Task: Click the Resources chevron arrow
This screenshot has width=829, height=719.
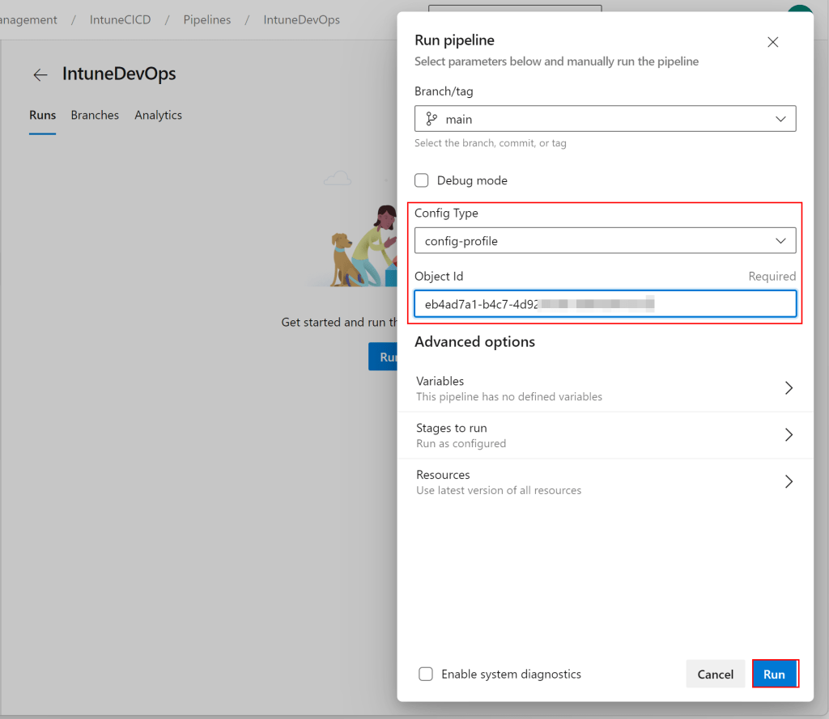Action: pyautogui.click(x=789, y=482)
